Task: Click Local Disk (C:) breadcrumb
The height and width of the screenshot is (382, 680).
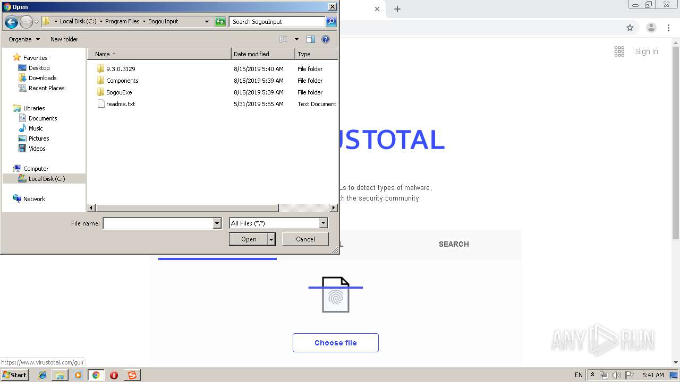Action: coord(78,22)
